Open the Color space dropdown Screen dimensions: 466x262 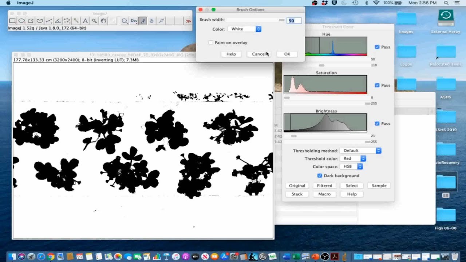click(351, 167)
